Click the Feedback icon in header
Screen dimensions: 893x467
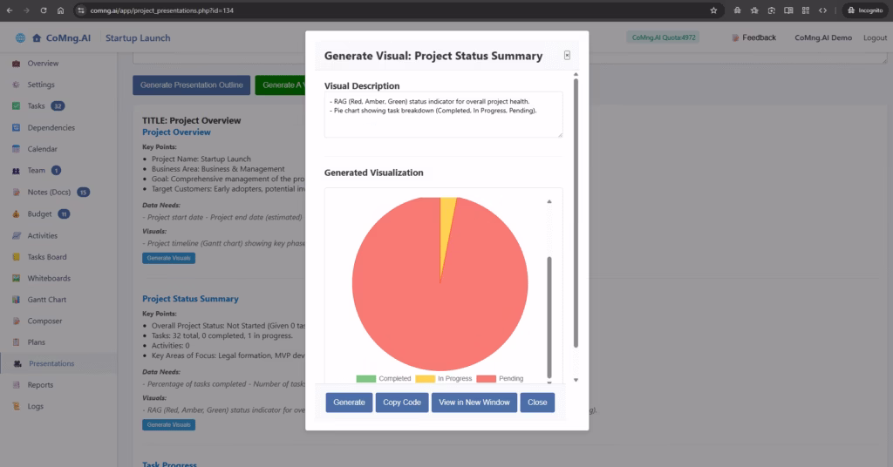(x=735, y=38)
